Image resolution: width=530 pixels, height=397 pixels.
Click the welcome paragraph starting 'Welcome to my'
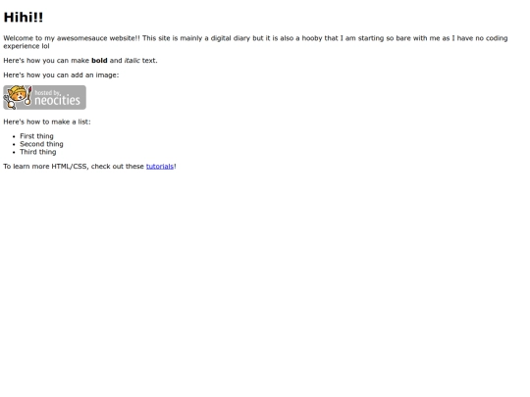pos(255,42)
